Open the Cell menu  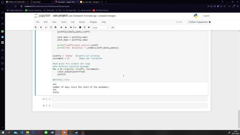pyautogui.click(x=72, y=22)
